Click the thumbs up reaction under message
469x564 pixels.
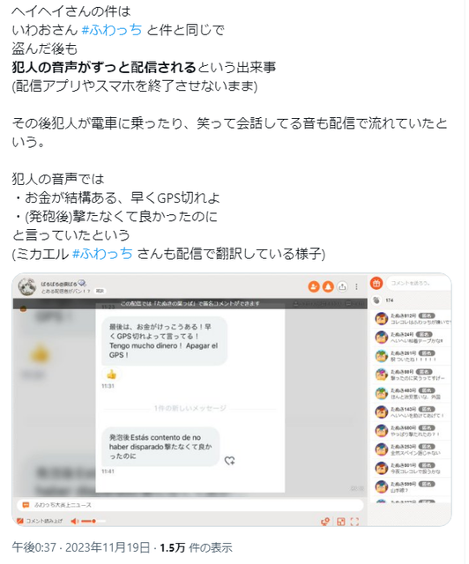point(111,375)
